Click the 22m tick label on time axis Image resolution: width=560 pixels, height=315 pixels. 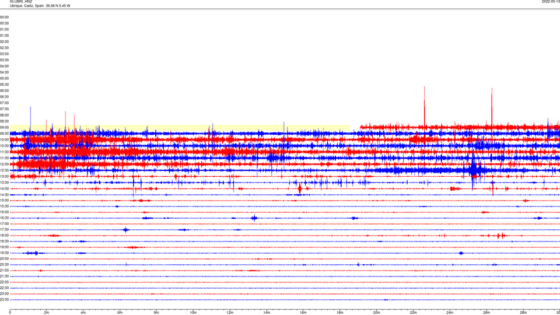[413, 313]
